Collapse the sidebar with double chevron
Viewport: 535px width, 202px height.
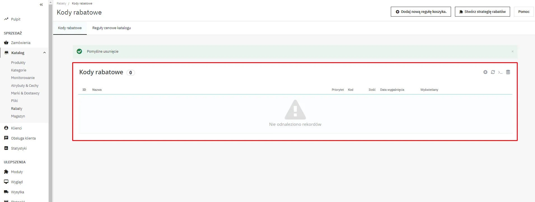click(x=41, y=4)
